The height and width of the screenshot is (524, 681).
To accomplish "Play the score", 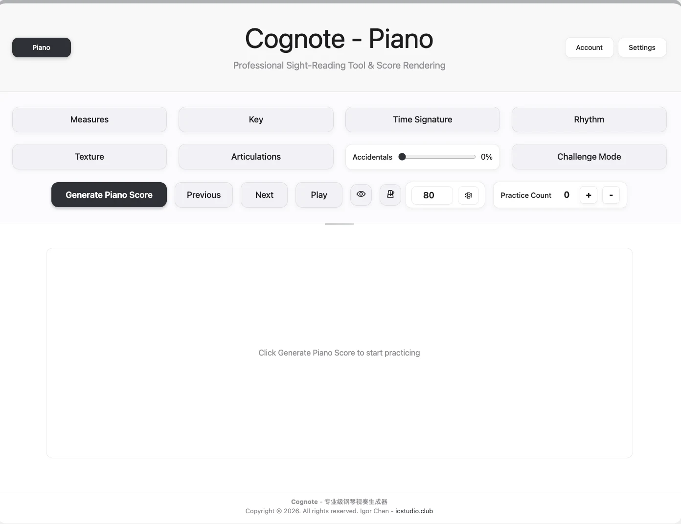I will [x=319, y=195].
